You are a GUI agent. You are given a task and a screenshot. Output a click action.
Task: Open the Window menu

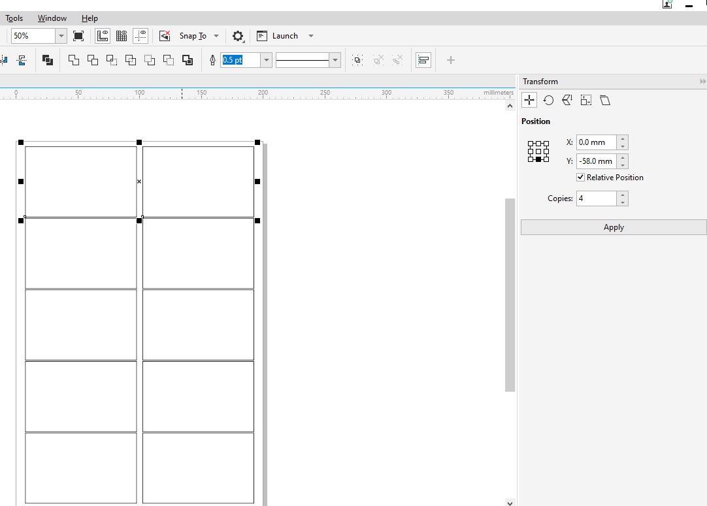pos(52,18)
